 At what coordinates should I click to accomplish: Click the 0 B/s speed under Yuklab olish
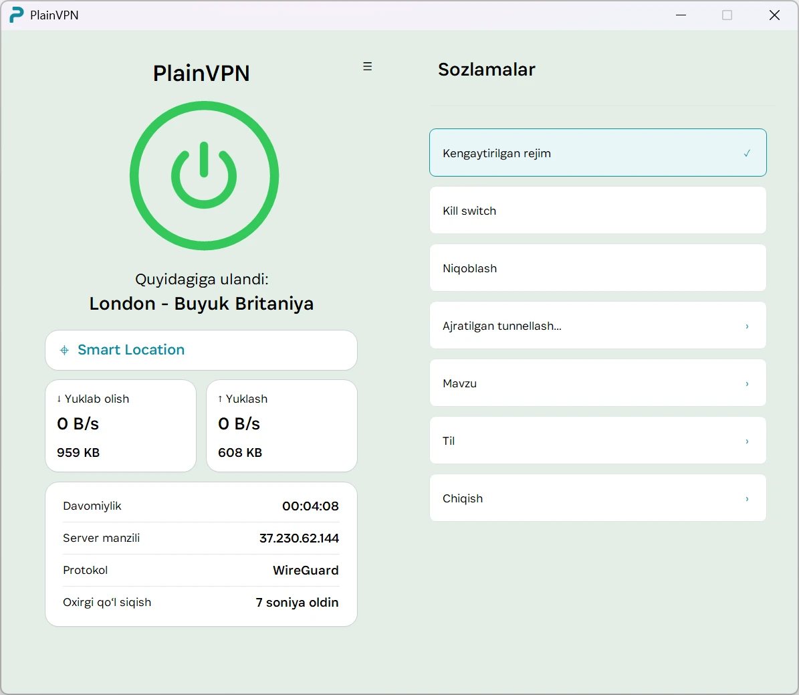coord(78,423)
